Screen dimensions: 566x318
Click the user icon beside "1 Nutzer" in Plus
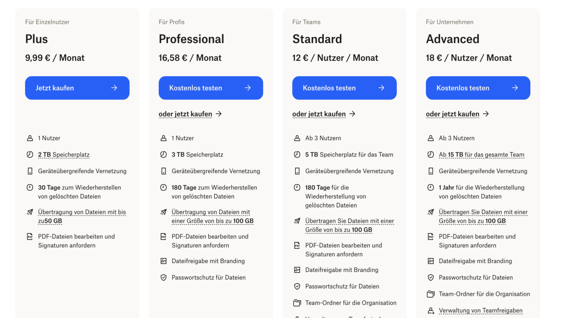[30, 138]
